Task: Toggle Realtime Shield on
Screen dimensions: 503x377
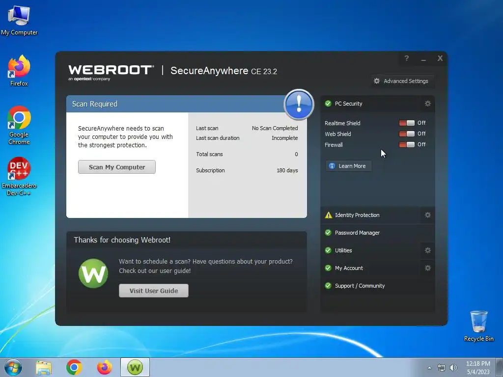Action: tap(407, 123)
